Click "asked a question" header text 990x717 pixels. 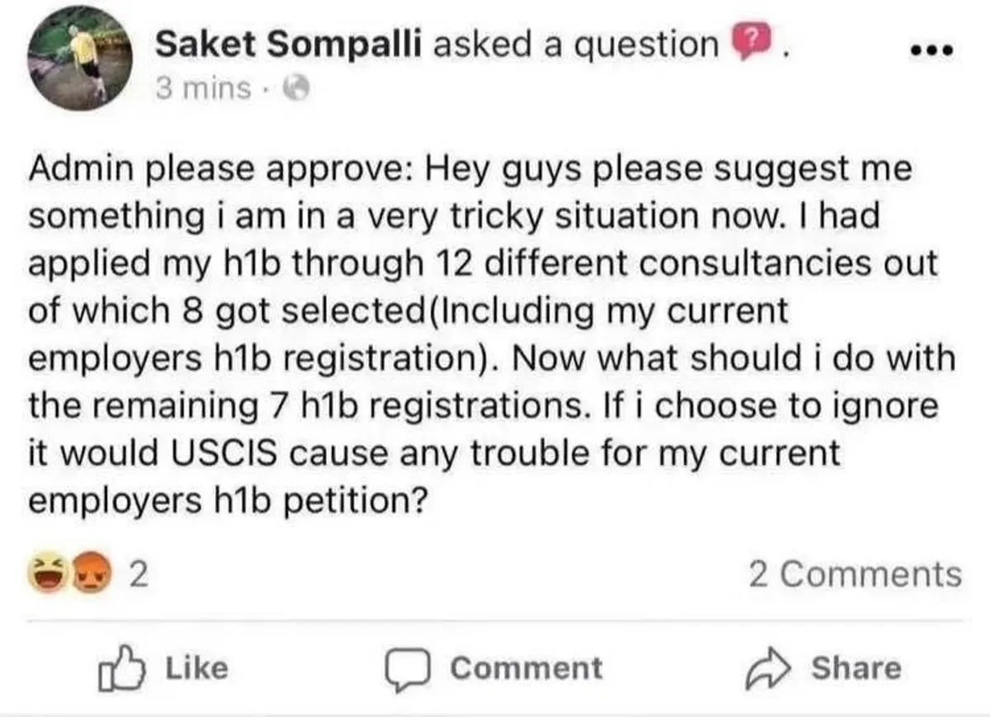(x=576, y=43)
